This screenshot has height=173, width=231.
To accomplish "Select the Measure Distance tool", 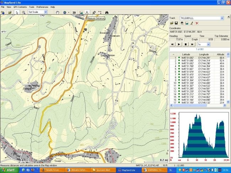I will click(x=87, y=12).
